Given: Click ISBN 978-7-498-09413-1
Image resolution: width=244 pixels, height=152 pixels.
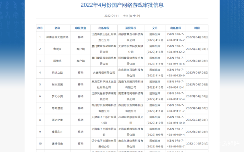Looking at the screenshot, I should tap(176, 84).
